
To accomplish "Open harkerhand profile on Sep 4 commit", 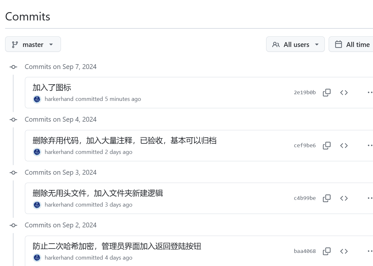I will 59,152.
